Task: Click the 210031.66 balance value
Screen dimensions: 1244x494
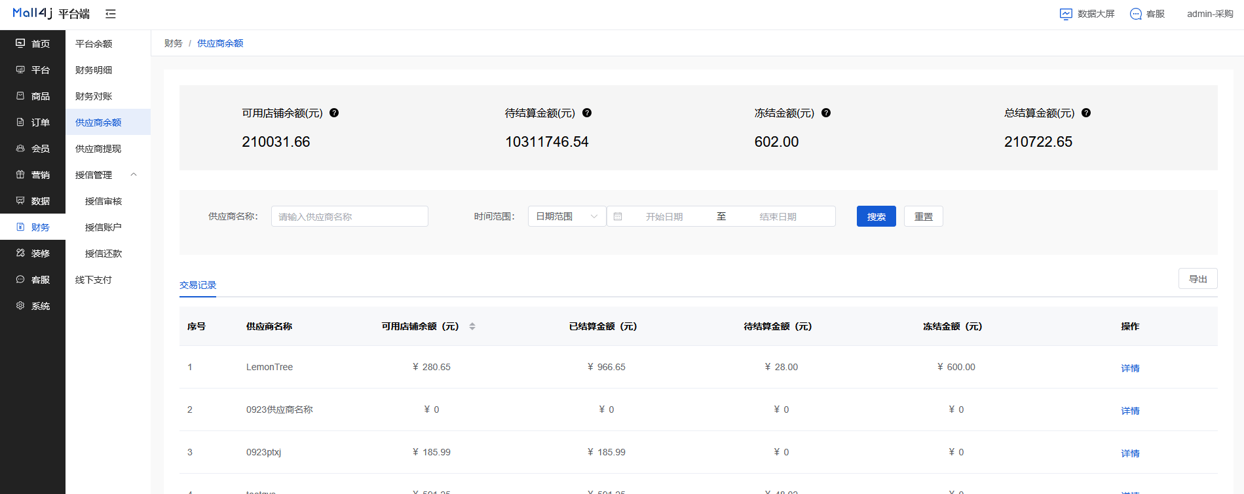Action: 276,142
